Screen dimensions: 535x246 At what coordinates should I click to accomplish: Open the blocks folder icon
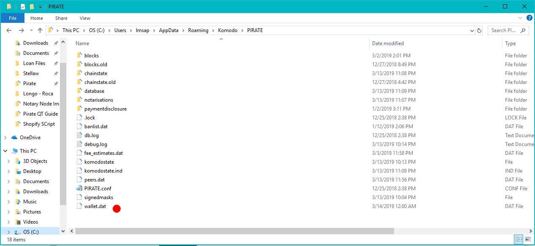pos(80,55)
